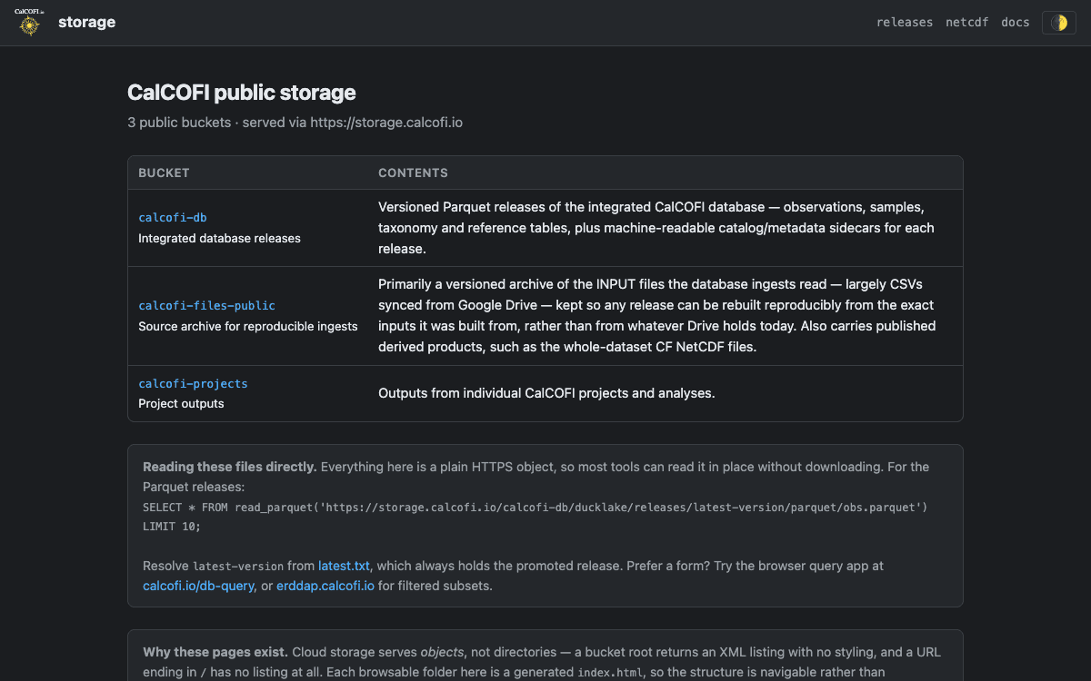
Task: Open the erddap.calcofi.io link
Action: (325, 586)
